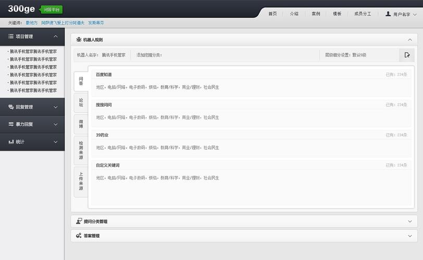Click the 层级细分设置: 默认5级 setting
The width and height of the screenshot is (423, 260).
click(x=345, y=55)
